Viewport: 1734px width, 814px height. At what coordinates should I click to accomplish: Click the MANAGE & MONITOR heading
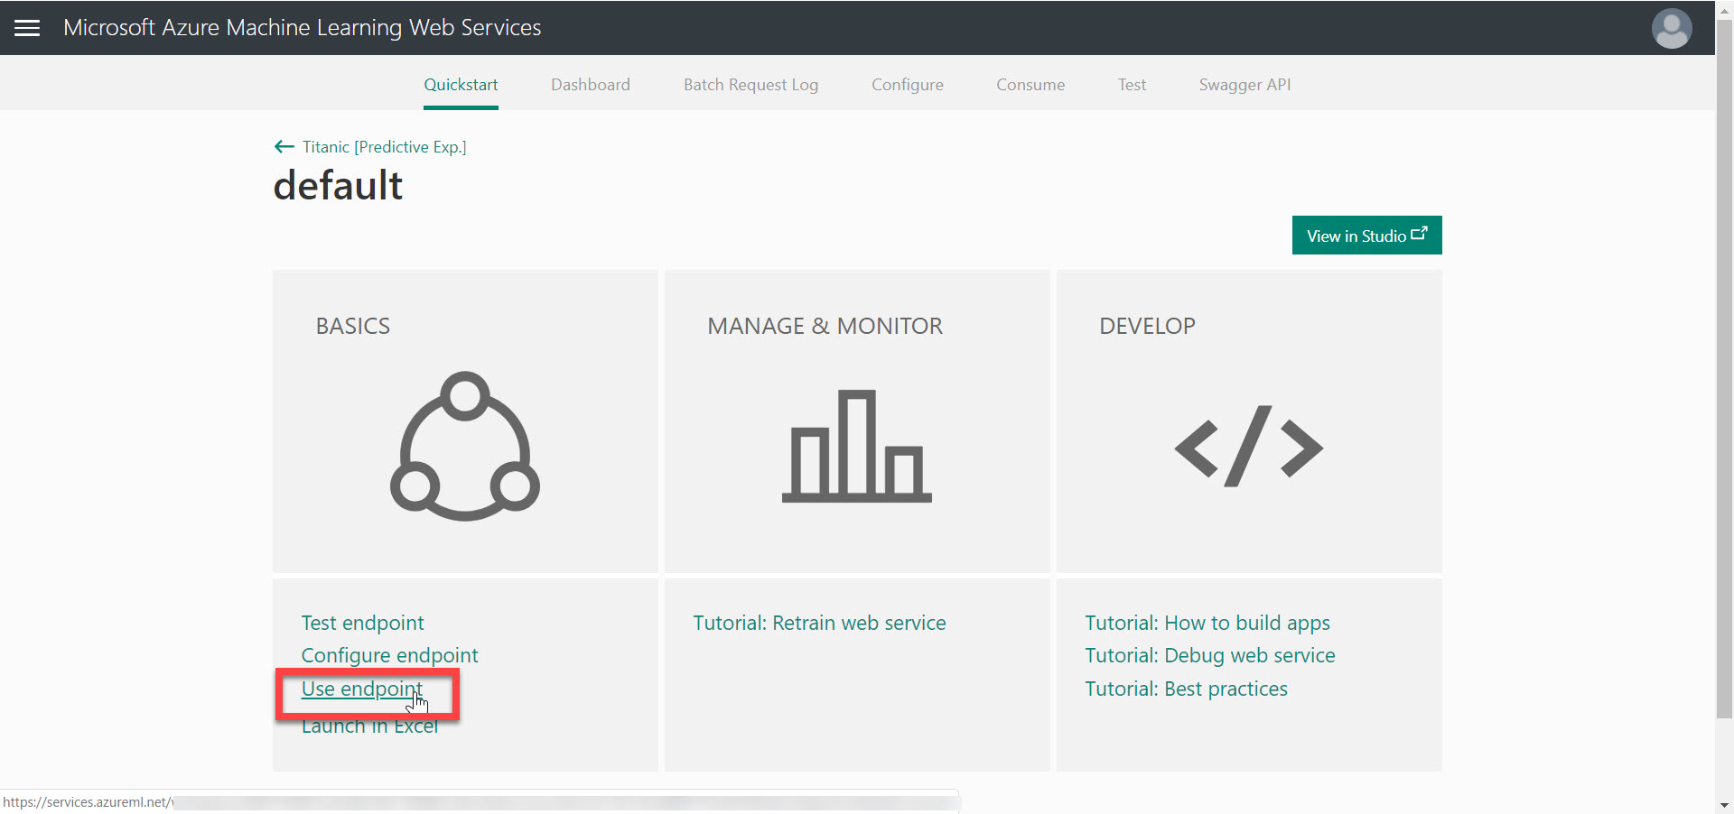[x=825, y=326]
